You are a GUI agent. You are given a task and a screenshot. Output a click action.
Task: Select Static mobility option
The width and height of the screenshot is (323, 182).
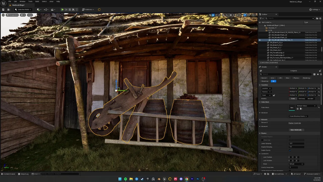coord(293,99)
